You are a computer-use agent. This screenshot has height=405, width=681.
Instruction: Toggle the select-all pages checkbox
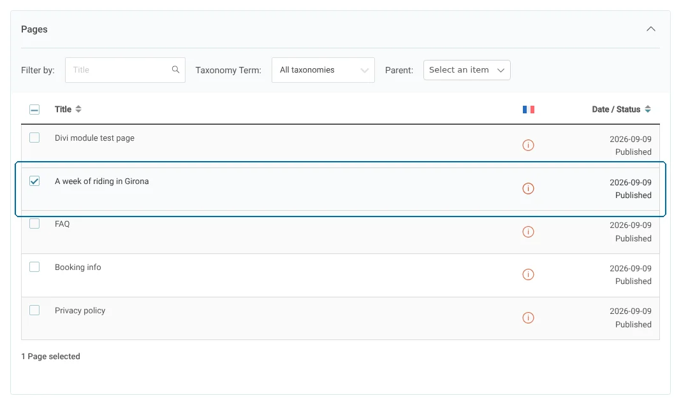click(x=34, y=110)
